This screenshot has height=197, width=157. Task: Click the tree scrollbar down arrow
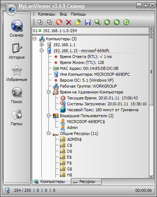pos(151,177)
